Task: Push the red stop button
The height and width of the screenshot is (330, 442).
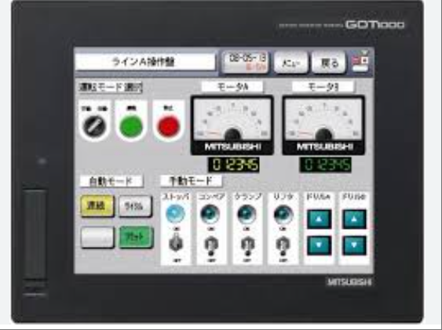Action: 169,126
